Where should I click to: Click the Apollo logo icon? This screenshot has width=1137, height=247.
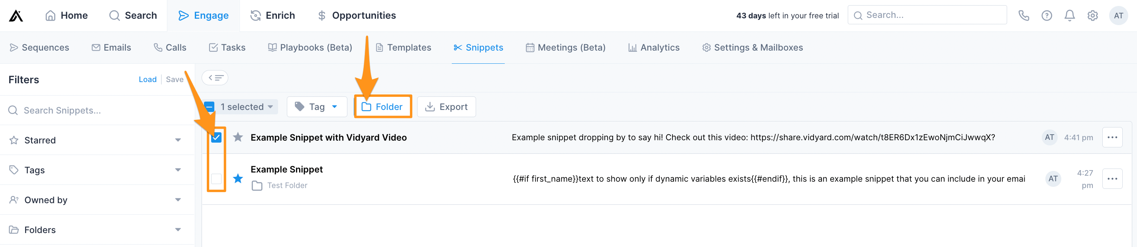coord(16,16)
